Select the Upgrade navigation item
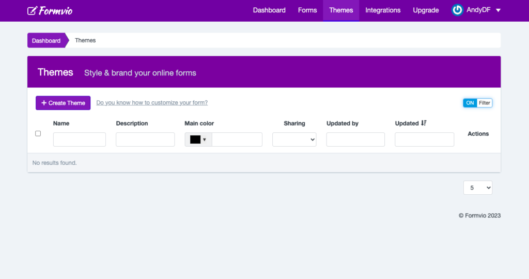 pyautogui.click(x=426, y=10)
